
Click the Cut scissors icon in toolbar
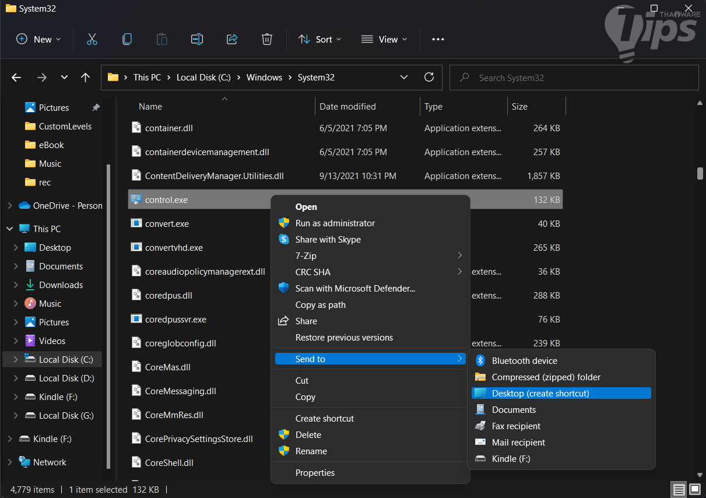[x=92, y=39]
